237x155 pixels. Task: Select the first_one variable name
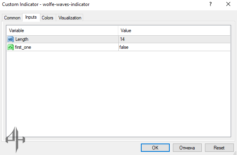click(23, 47)
